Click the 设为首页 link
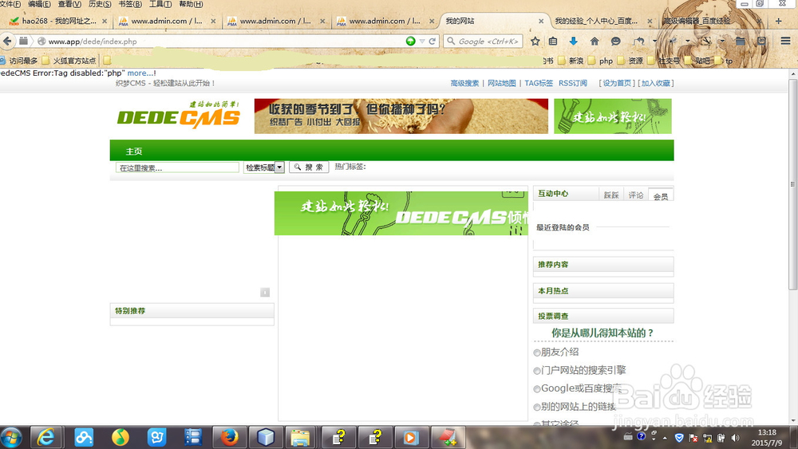The width and height of the screenshot is (798, 449). click(x=617, y=83)
